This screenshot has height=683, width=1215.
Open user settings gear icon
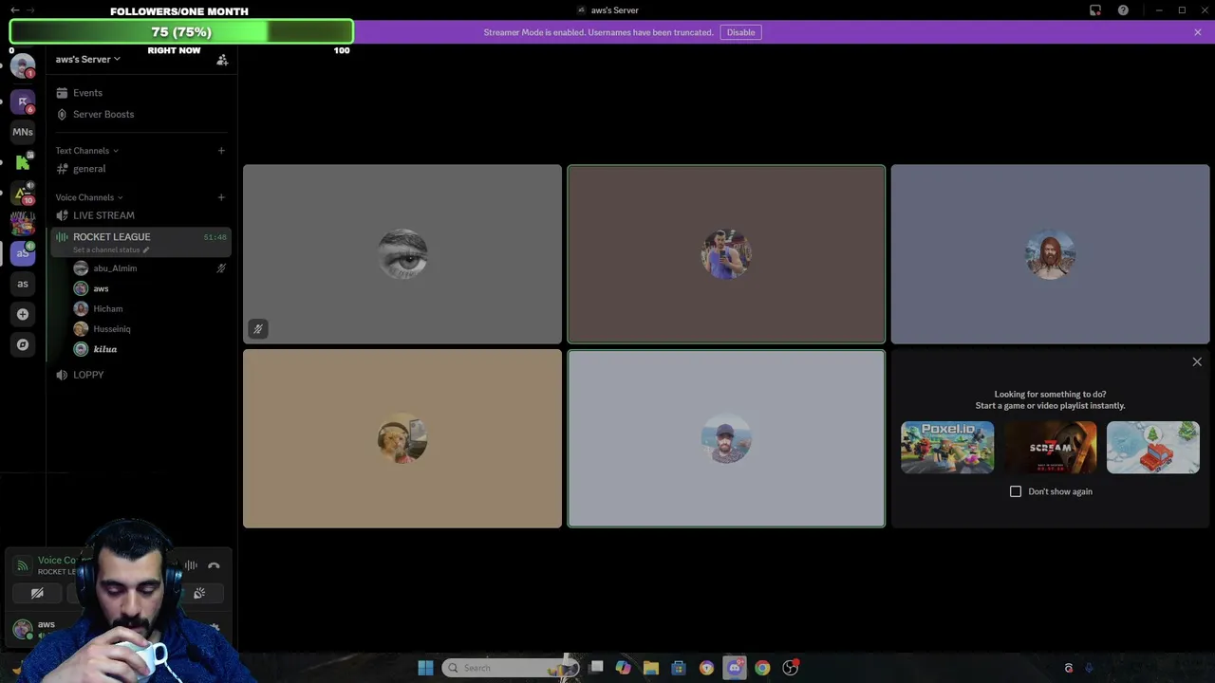215,628
